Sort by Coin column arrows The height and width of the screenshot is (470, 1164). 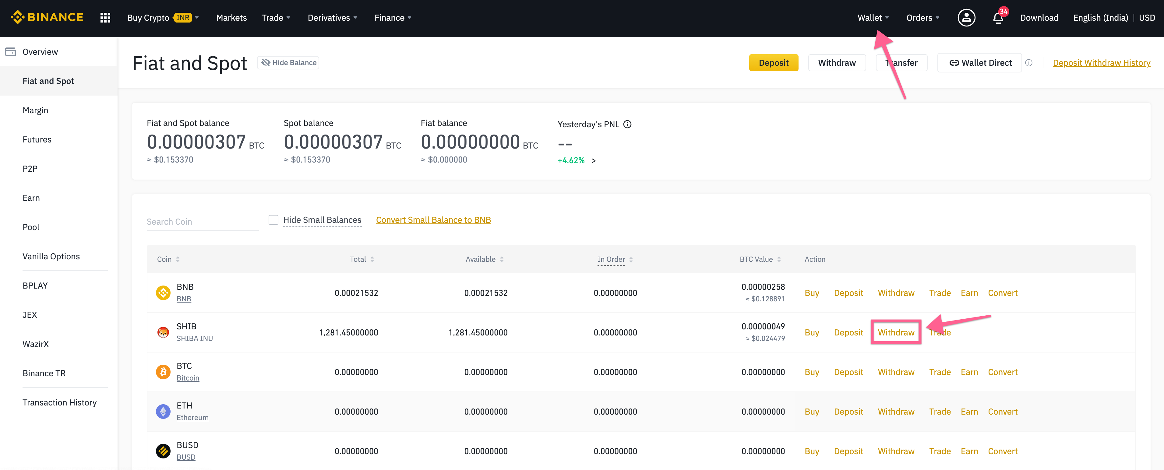178,259
